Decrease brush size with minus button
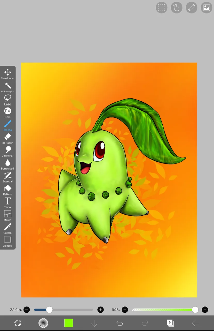The height and width of the screenshot is (331, 214). (x=27, y=310)
